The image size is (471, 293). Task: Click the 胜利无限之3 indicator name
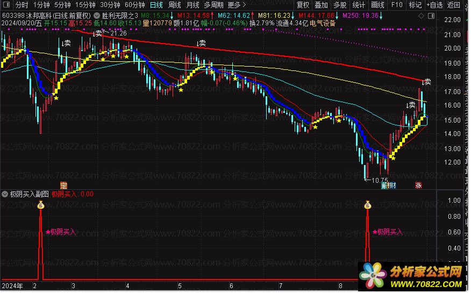120,16
